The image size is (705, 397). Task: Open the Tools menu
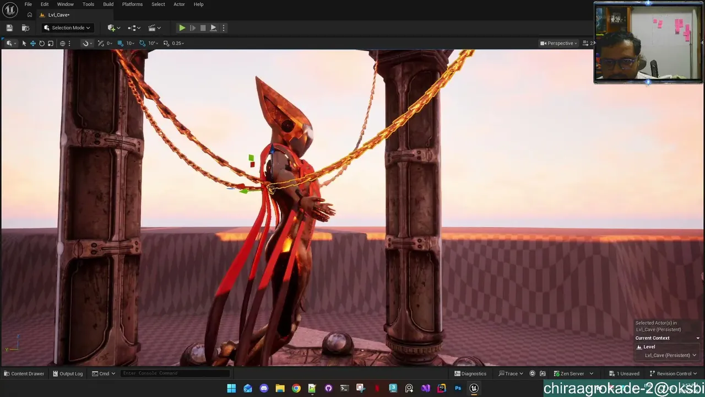point(88,4)
